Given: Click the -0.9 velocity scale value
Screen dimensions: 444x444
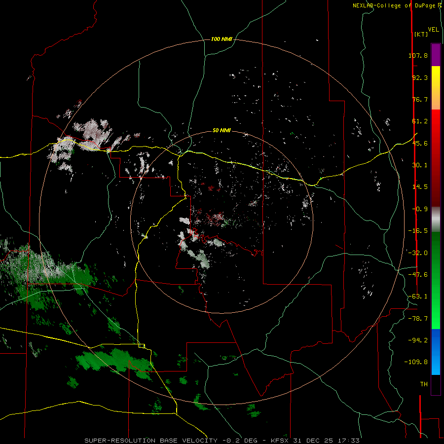Looking at the screenshot, I should pos(420,209).
